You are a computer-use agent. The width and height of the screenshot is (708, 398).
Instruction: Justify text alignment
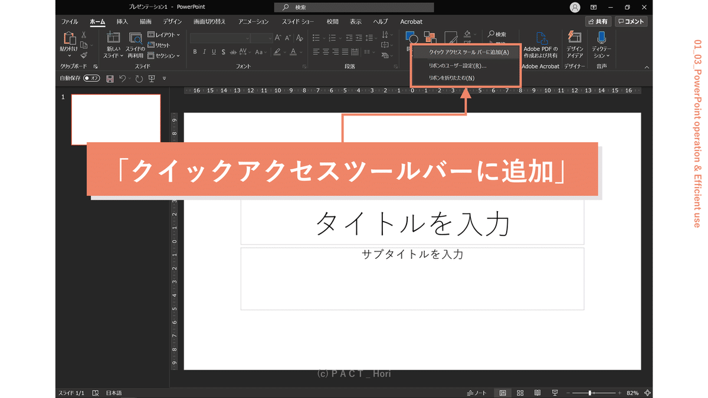tap(346, 52)
